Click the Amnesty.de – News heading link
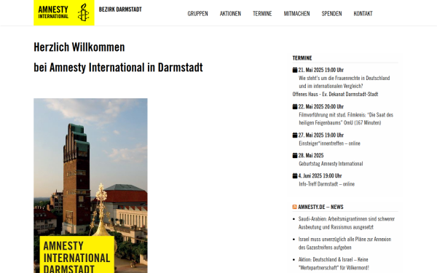Image resolution: width=437 pixels, height=273 pixels. pyautogui.click(x=320, y=207)
